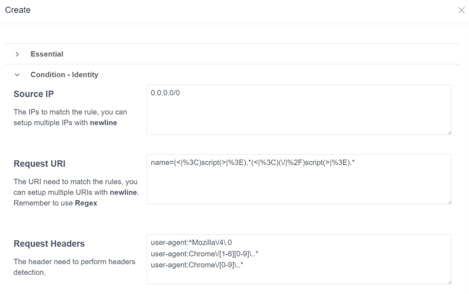Click the Create dialog title
Screen dimensions: 469x294
pos(18,10)
